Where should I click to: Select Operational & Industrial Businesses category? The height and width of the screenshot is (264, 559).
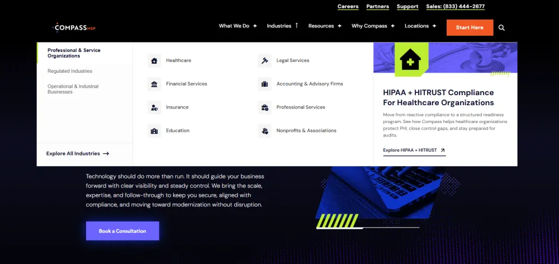coord(73,89)
